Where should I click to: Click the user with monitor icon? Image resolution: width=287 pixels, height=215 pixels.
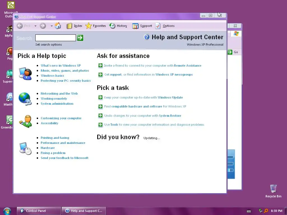25,74
